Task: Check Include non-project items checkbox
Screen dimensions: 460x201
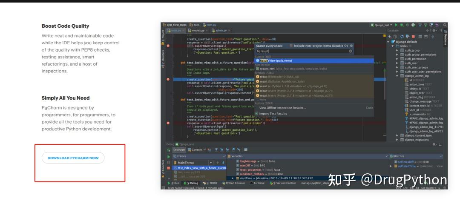Action: coord(291,46)
